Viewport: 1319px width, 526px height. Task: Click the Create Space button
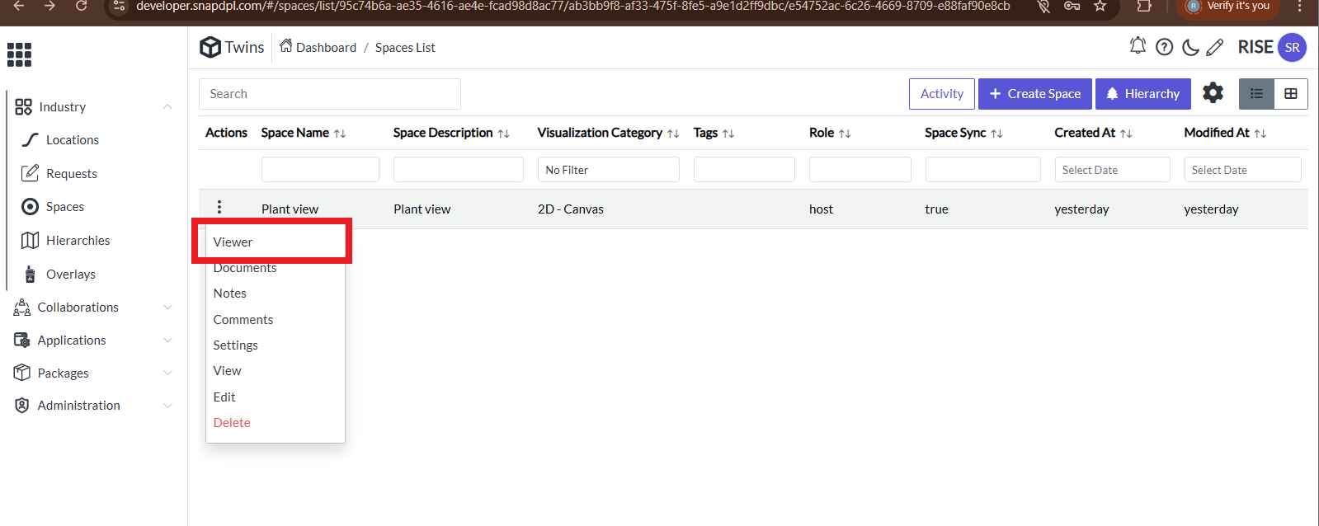click(x=1035, y=94)
